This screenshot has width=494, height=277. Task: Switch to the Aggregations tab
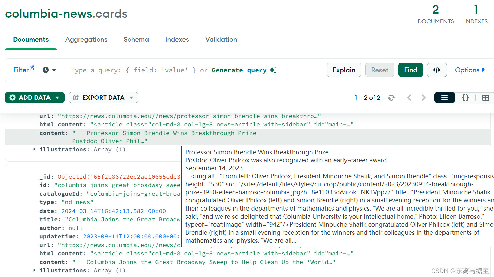pos(86,40)
